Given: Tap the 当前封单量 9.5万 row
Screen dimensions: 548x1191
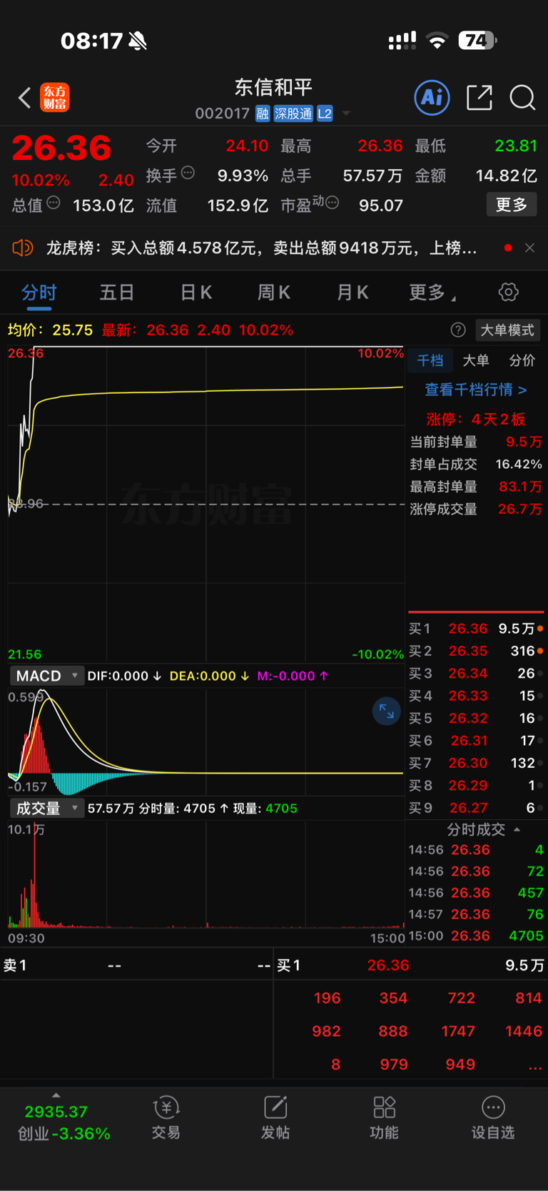Looking at the screenshot, I should (x=476, y=442).
